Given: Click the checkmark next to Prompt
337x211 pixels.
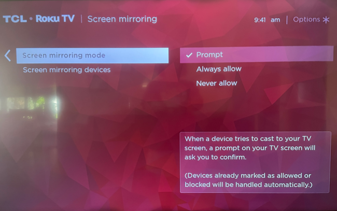Looking at the screenshot, I should tap(189, 55).
